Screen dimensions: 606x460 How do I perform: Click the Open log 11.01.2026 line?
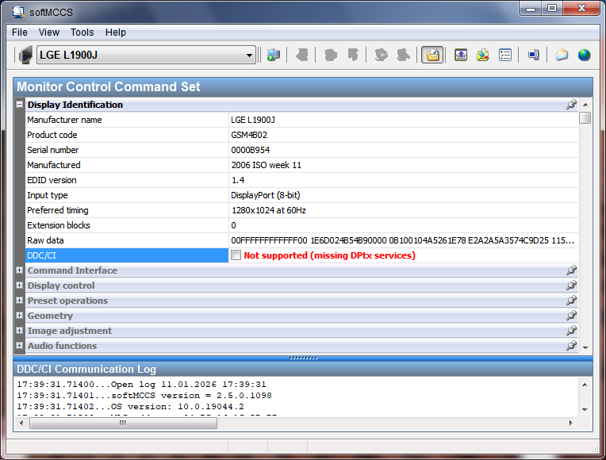tap(141, 384)
